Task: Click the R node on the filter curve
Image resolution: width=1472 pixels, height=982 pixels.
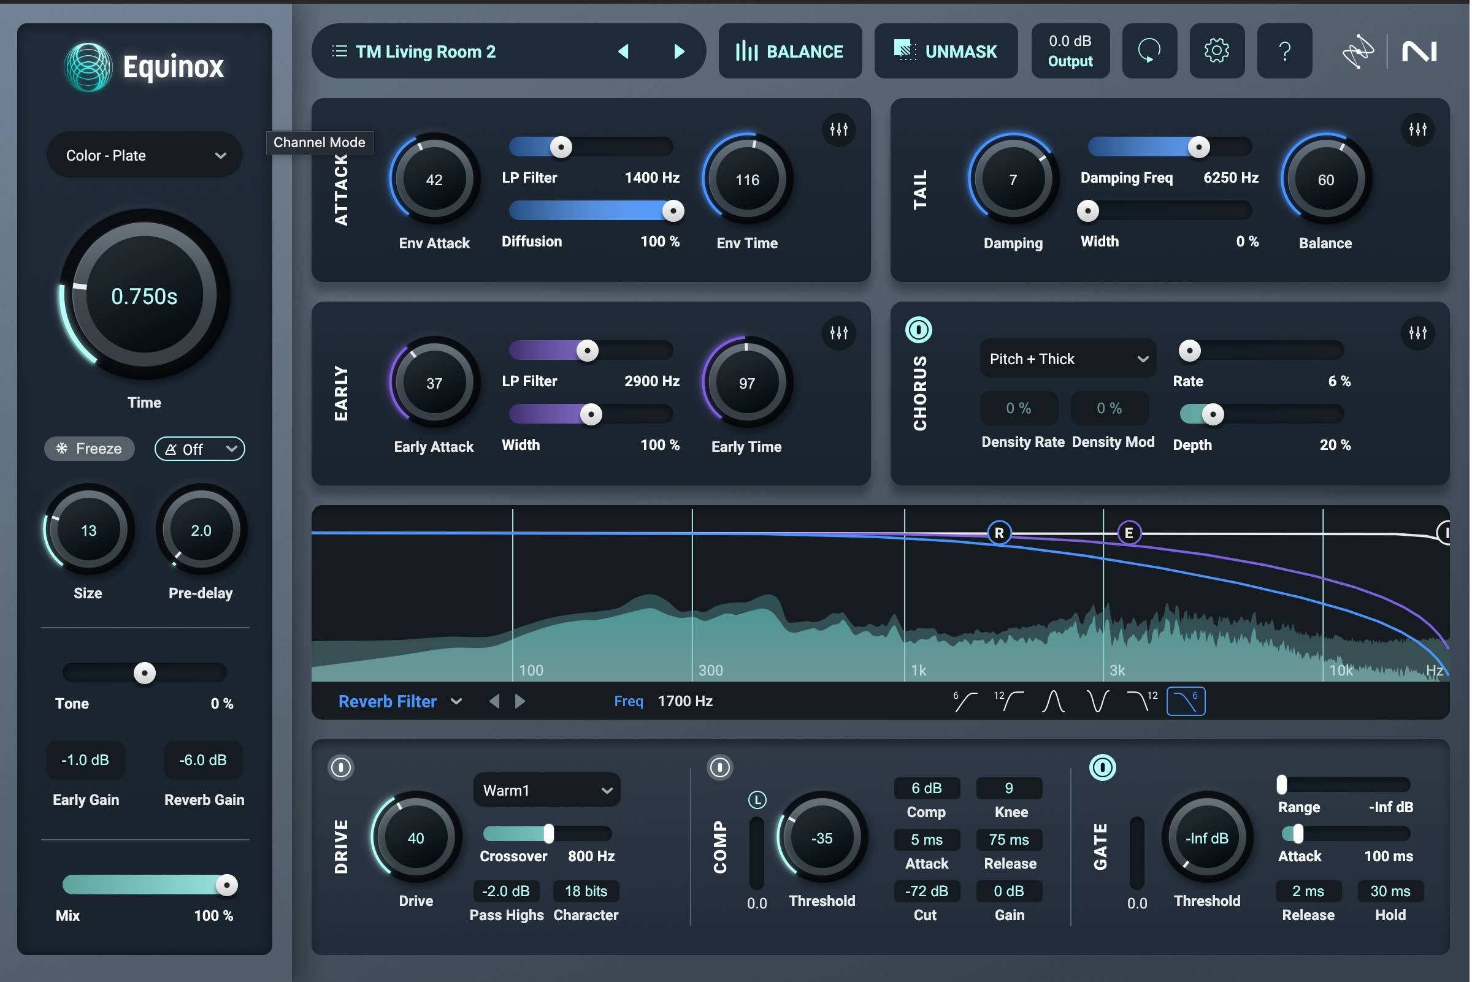Action: tap(1001, 533)
